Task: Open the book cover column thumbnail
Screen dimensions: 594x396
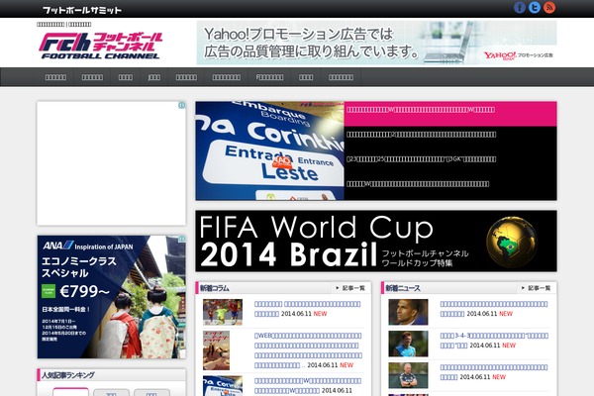Action: (216, 350)
